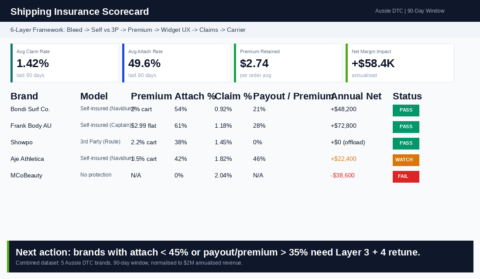Click the Payout / Premium column header
This screenshot has width=480, height=279.
[x=293, y=96]
